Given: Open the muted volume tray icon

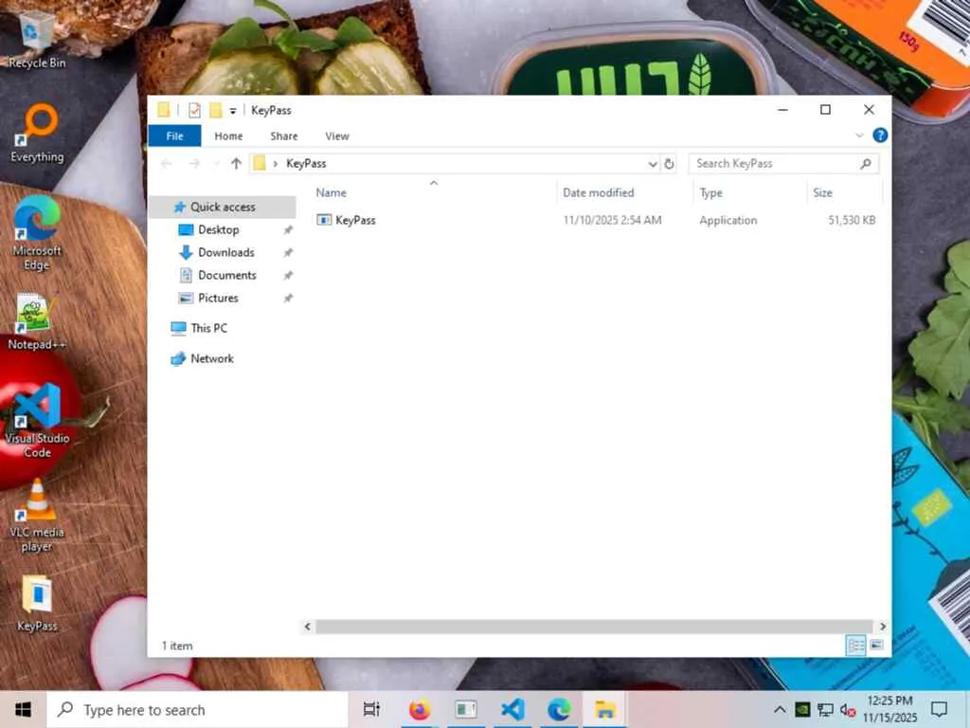Looking at the screenshot, I should click(848, 710).
